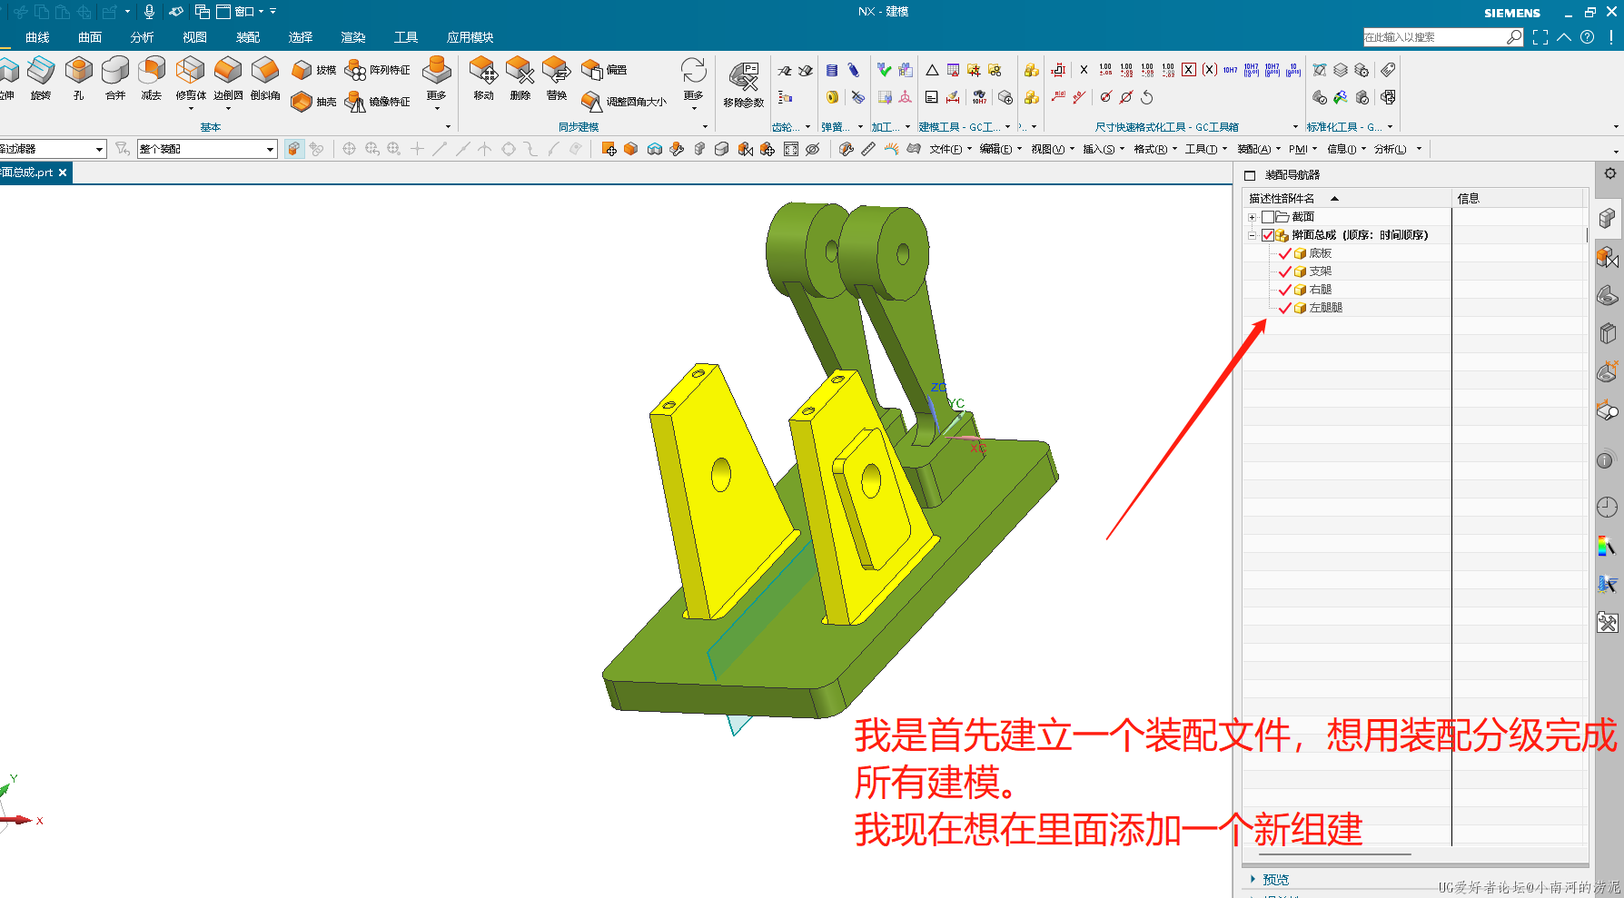Click the 孔 (Hole) feature tool

79,78
